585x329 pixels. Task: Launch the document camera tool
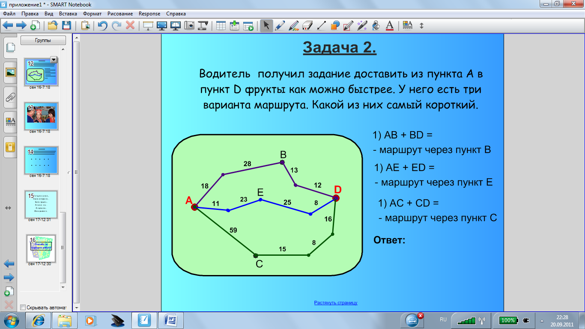203,25
